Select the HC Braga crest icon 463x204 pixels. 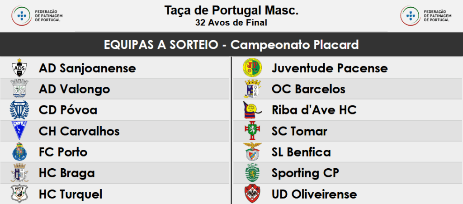19,173
